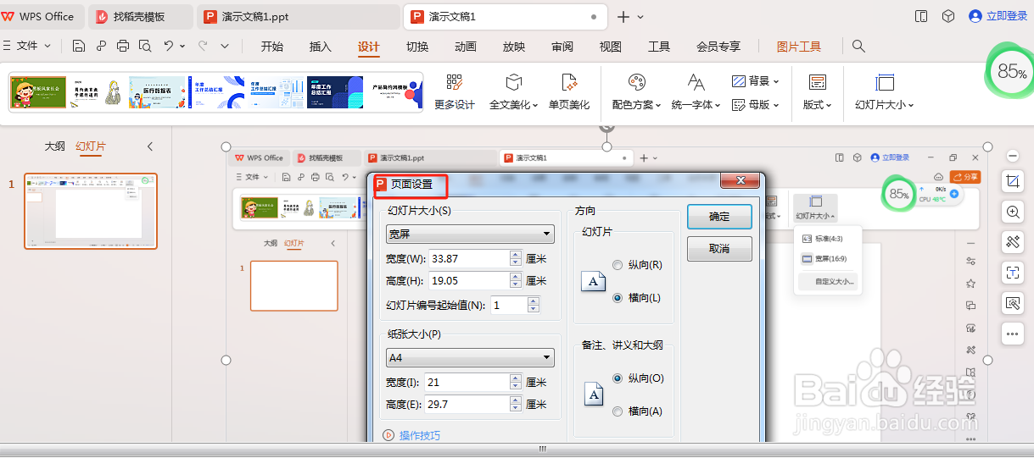Click 单页美化 beautify single slide
The height and width of the screenshot is (458, 1034).
point(569,91)
